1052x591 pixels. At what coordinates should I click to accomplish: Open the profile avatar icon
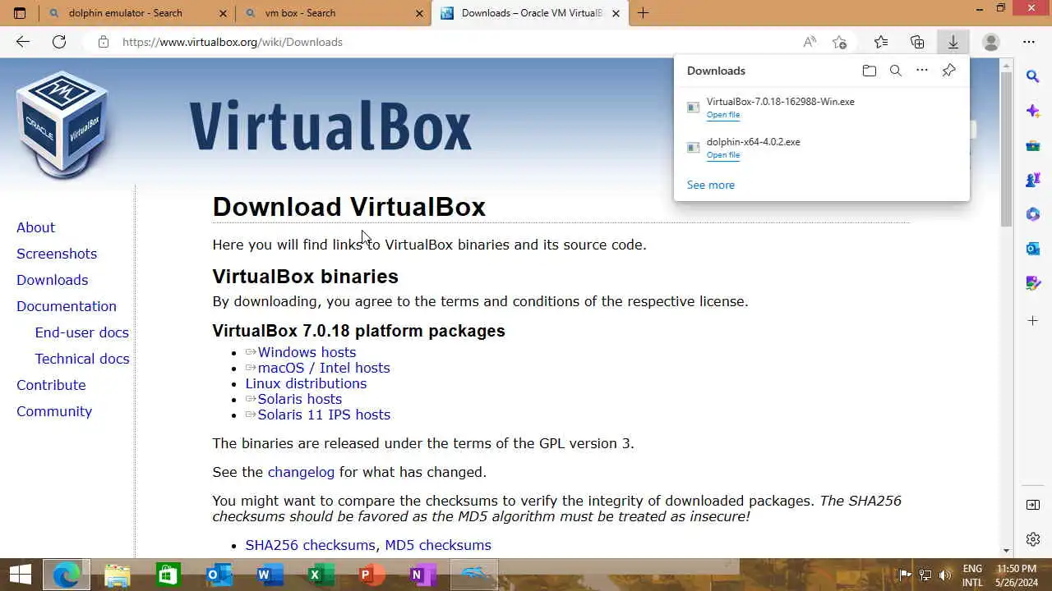[991, 42]
